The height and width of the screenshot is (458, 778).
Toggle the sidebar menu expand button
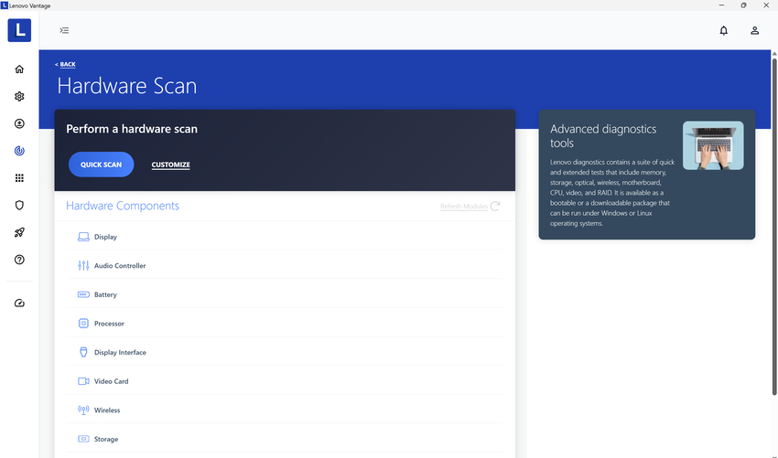(64, 30)
